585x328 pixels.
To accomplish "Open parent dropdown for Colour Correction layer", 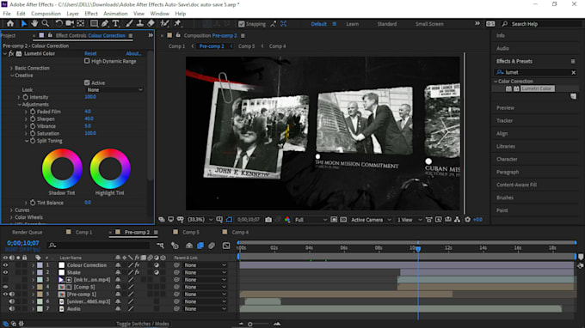I will (x=206, y=265).
